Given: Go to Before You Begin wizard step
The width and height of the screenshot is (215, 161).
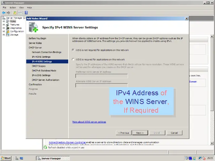Looking at the screenshot, I should 37,38.
